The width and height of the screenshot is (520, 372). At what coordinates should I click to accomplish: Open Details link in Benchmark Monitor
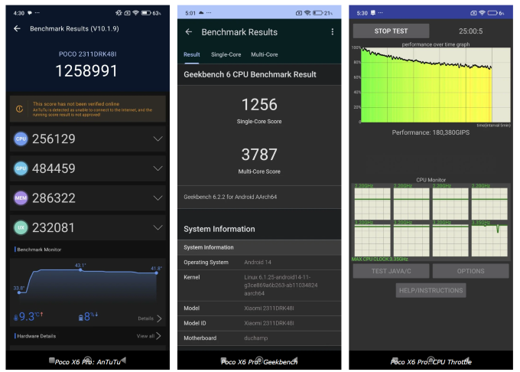149,318
